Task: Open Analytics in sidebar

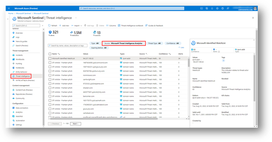Action: pos(19,112)
